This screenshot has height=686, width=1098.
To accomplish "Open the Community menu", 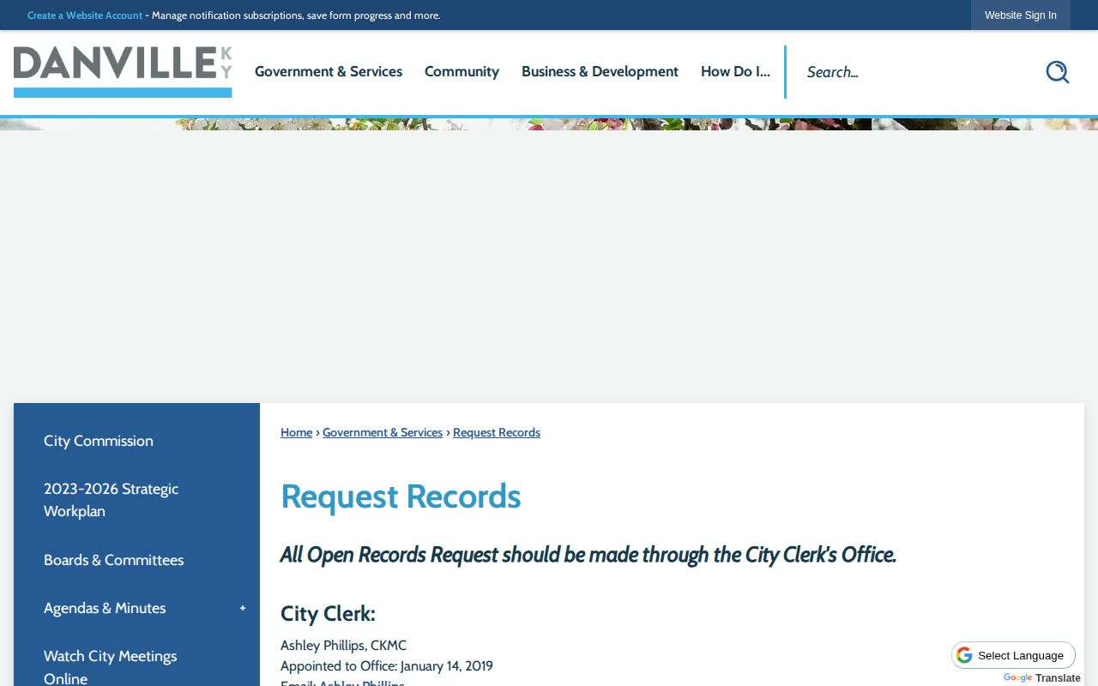I will point(462,72).
